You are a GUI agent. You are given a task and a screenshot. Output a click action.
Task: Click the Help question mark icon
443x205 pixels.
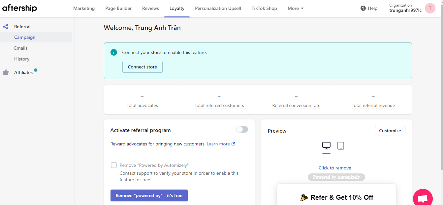363,8
